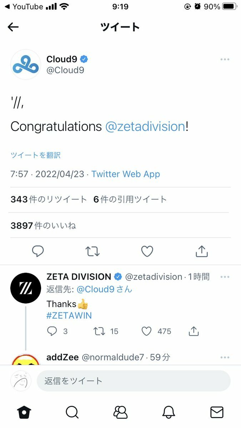Tap the 返信をツイート reply field

click(134, 381)
